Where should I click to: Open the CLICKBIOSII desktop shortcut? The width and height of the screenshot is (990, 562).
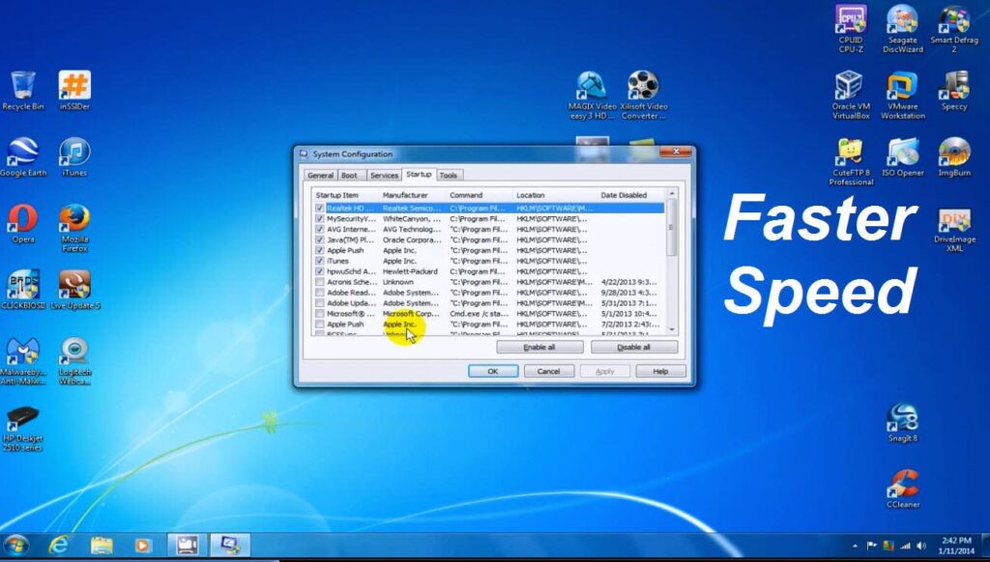[x=23, y=290]
